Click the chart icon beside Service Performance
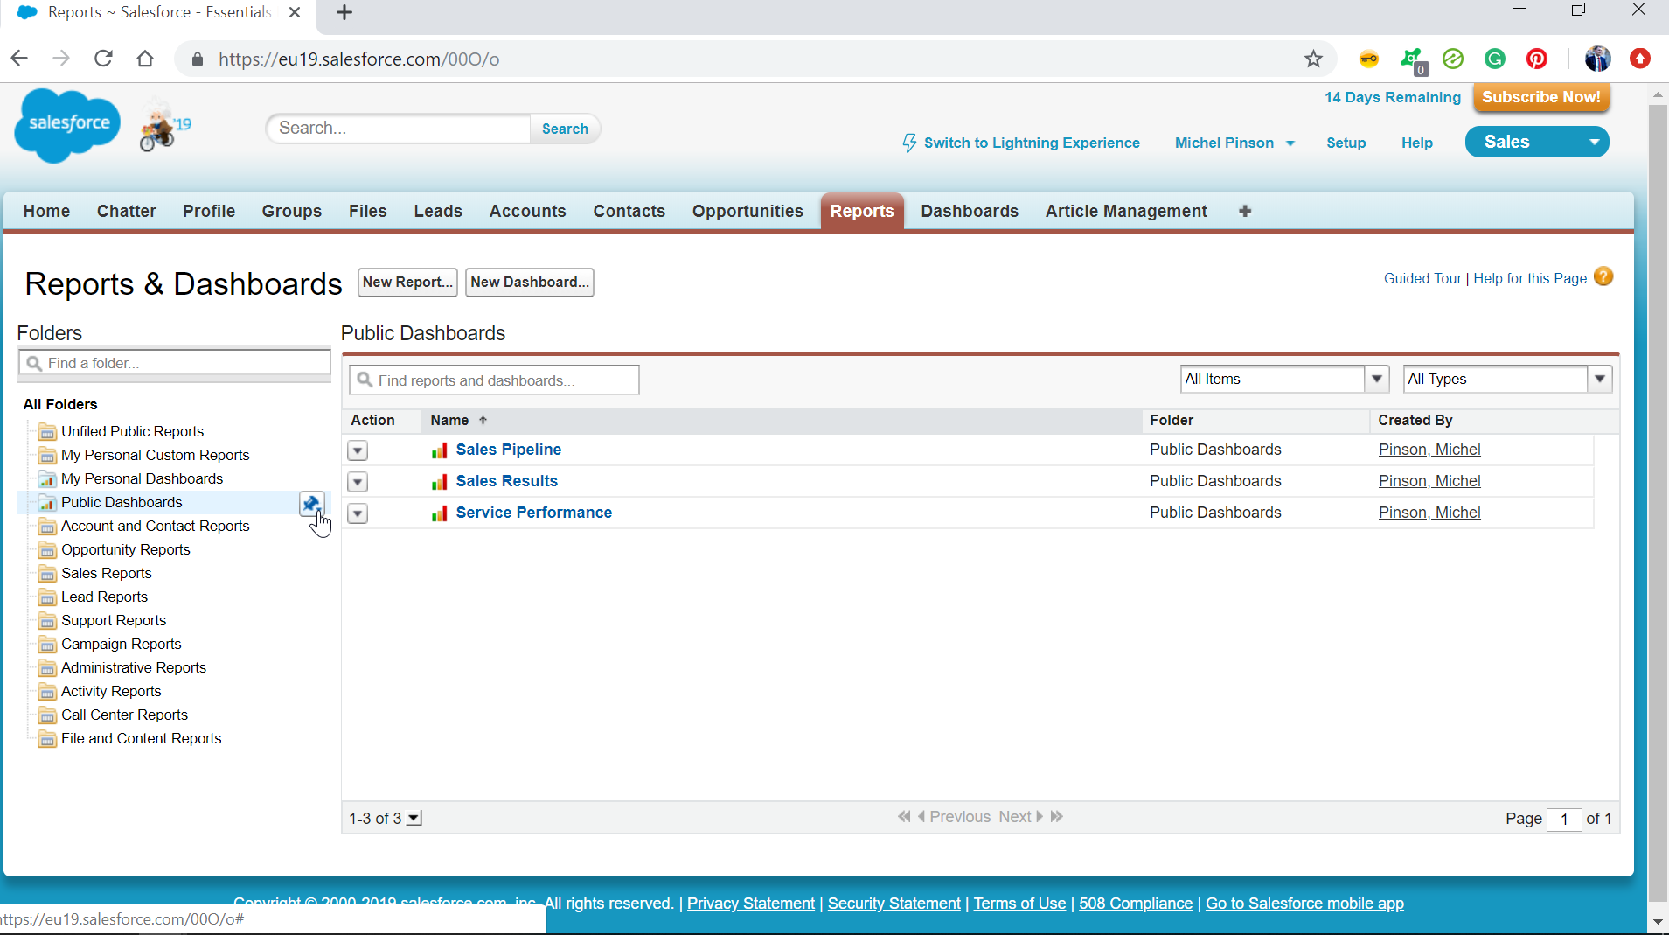The image size is (1669, 935). (440, 513)
